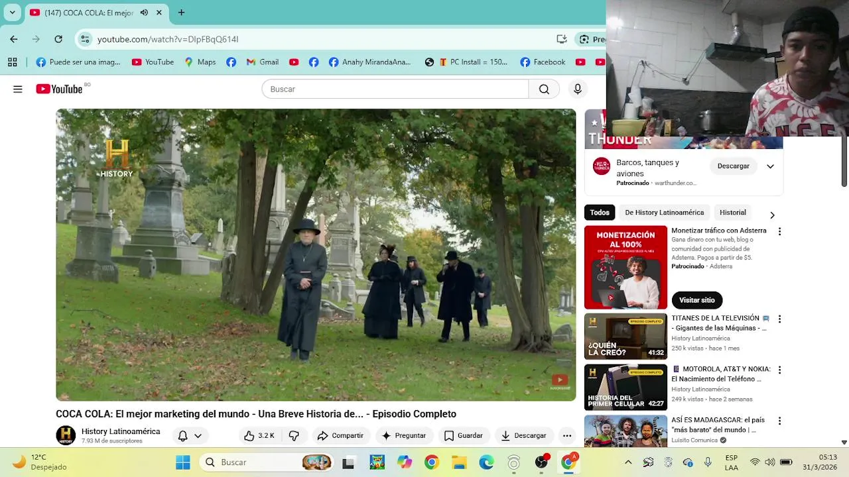Open the HISTORIA DEL PRIMER CELULAR thumbnail

(x=625, y=388)
